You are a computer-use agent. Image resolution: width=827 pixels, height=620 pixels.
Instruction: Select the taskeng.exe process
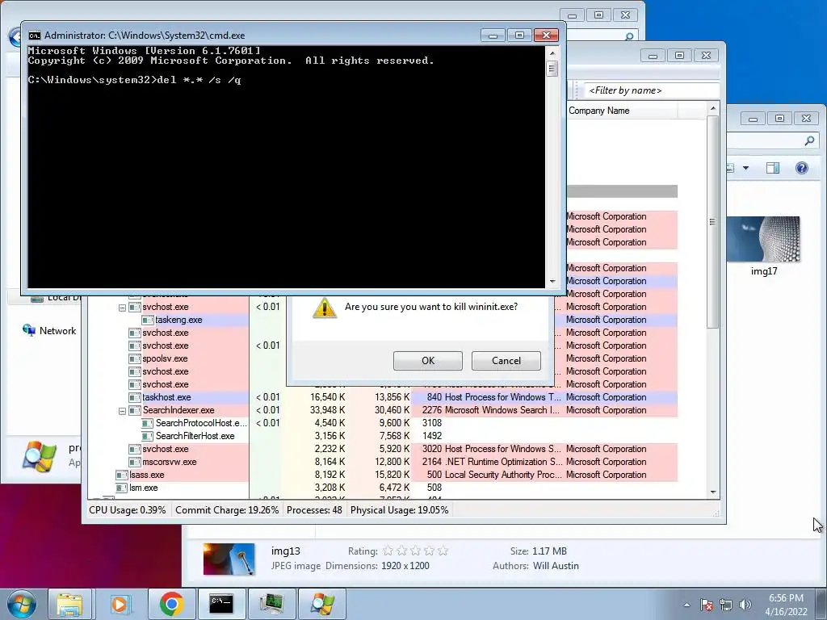tap(178, 320)
